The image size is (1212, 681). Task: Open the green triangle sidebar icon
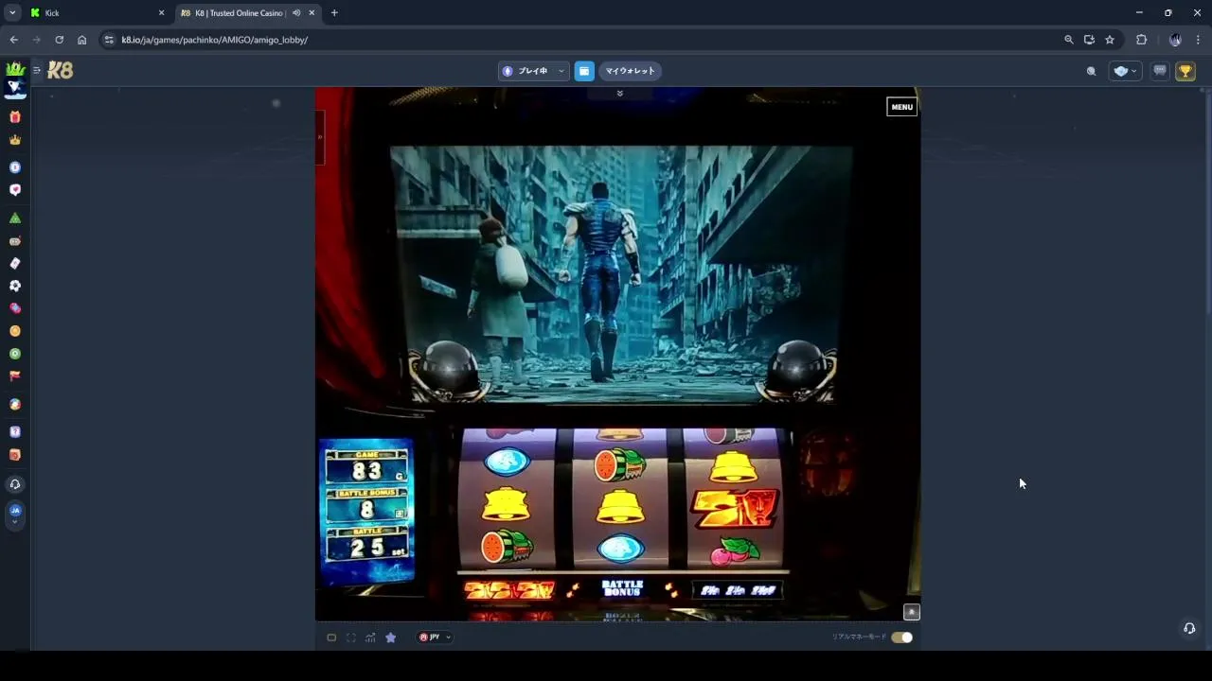pos(14,218)
